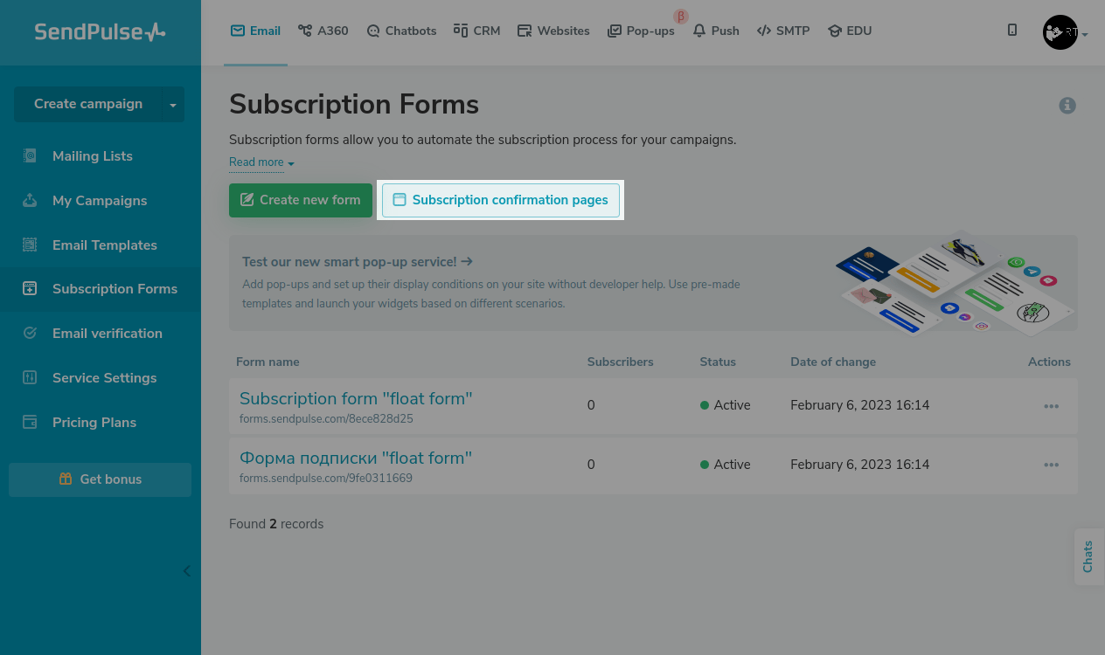This screenshot has height=655, width=1105.
Task: Click the info icon beside Subscription Forms
Action: coord(1067,106)
